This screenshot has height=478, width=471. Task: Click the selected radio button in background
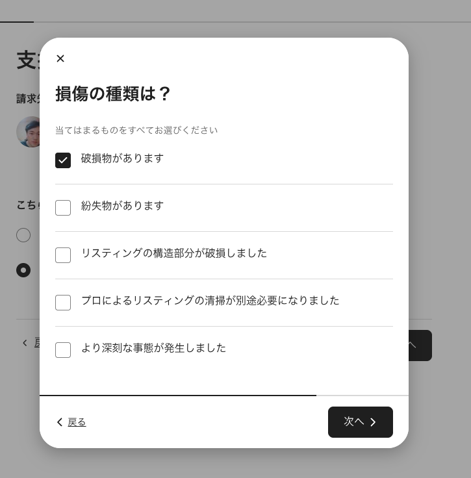[23, 270]
